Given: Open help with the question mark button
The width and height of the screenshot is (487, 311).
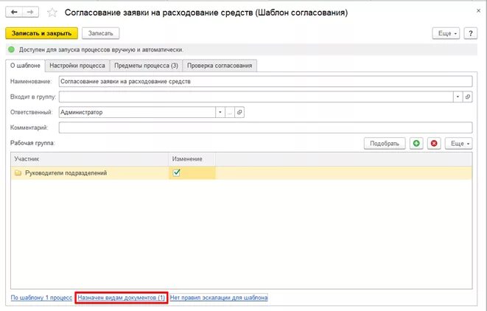Looking at the screenshot, I should pos(471,33).
